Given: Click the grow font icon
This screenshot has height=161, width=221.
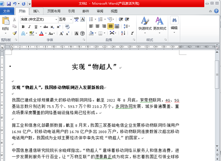Looking at the screenshot, I should click(x=61, y=34).
